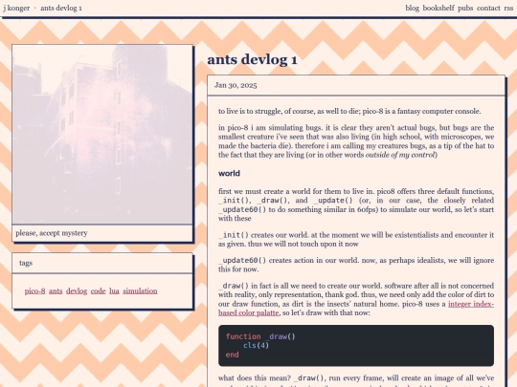Open the bookshelf page
This screenshot has width=517, height=387.
[438, 8]
